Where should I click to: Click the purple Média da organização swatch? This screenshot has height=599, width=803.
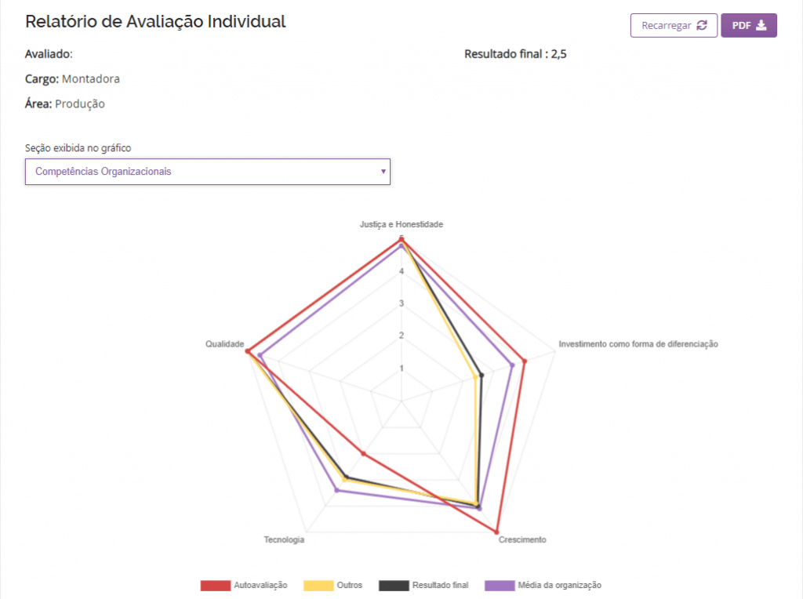(500, 585)
